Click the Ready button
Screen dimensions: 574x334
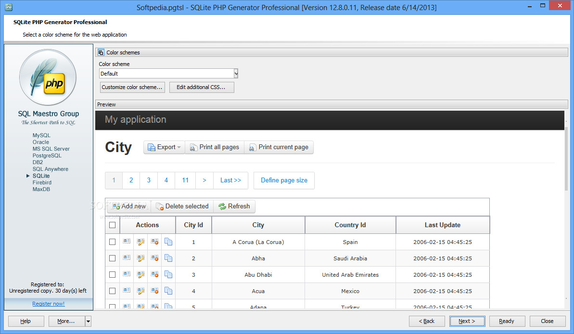[x=507, y=321]
